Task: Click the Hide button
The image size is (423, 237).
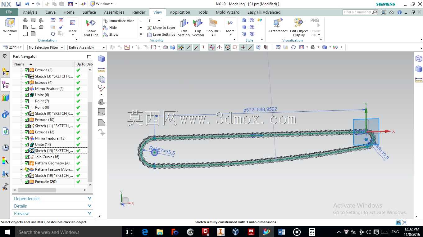Action: point(110,28)
